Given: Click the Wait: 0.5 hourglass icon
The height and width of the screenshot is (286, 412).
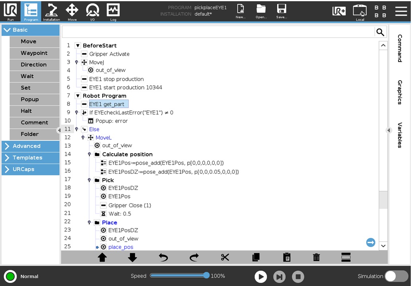Looking at the screenshot, I should coord(103,214).
